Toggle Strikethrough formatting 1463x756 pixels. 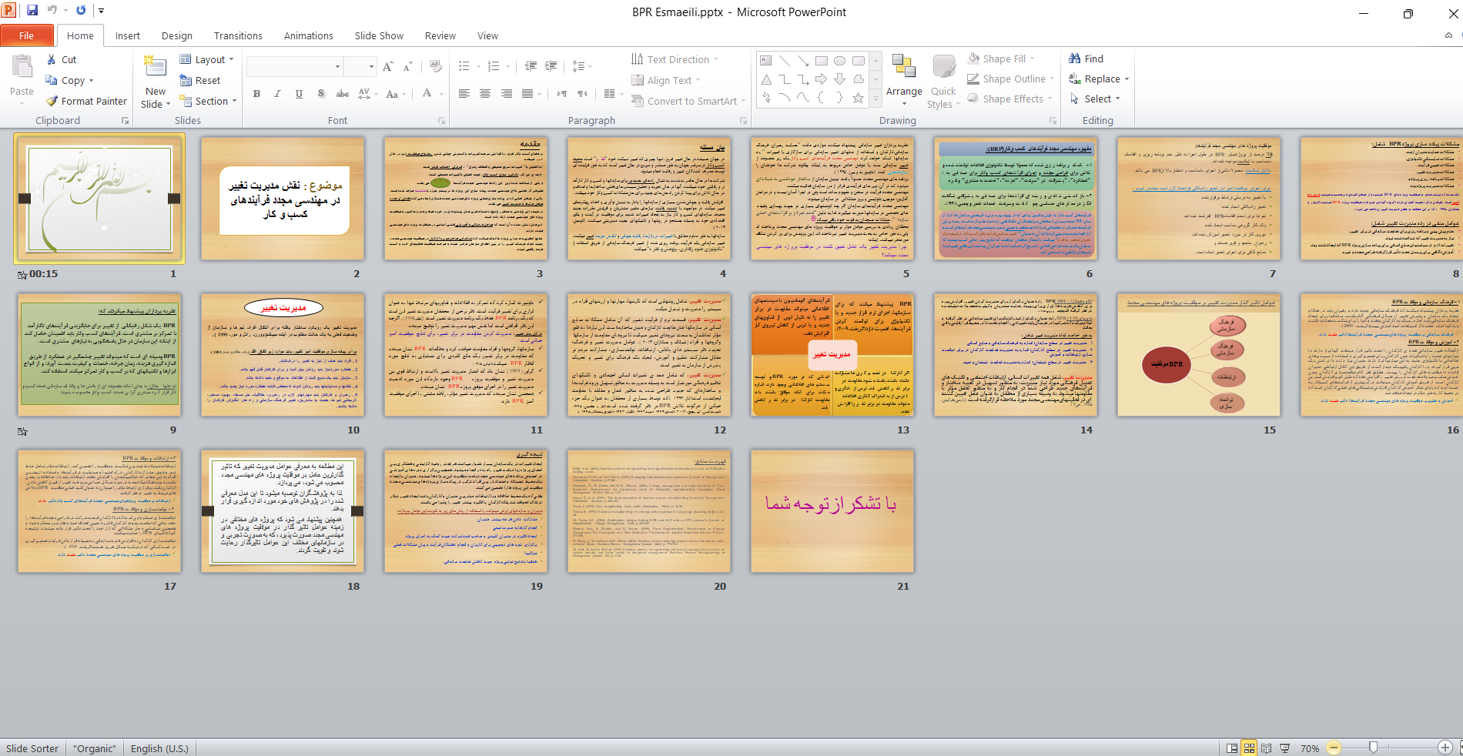tap(343, 94)
